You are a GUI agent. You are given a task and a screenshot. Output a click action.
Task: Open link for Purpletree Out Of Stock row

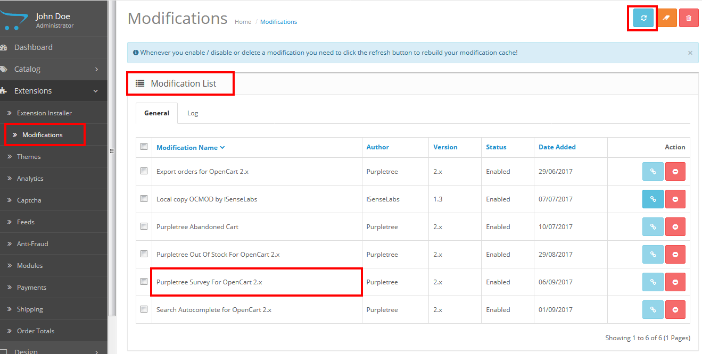point(653,255)
